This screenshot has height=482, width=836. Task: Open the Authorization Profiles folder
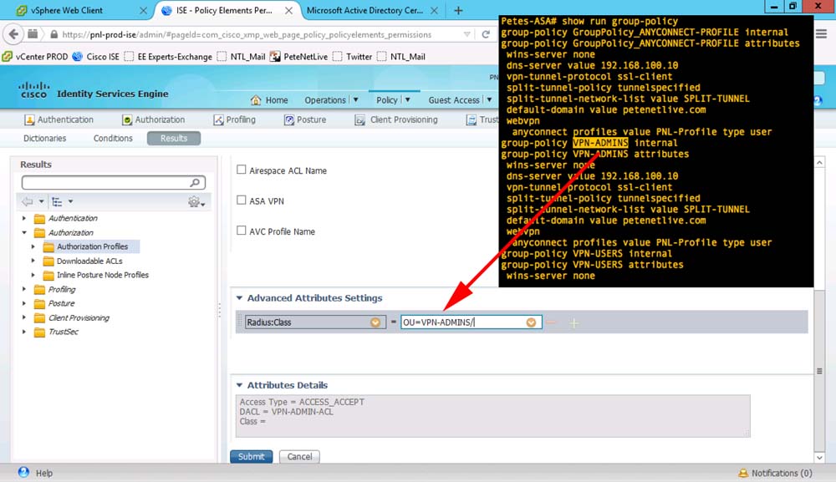92,246
